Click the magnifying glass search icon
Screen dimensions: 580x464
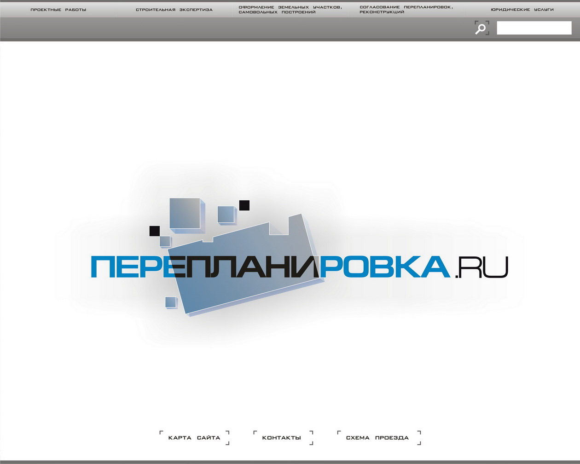tap(481, 29)
